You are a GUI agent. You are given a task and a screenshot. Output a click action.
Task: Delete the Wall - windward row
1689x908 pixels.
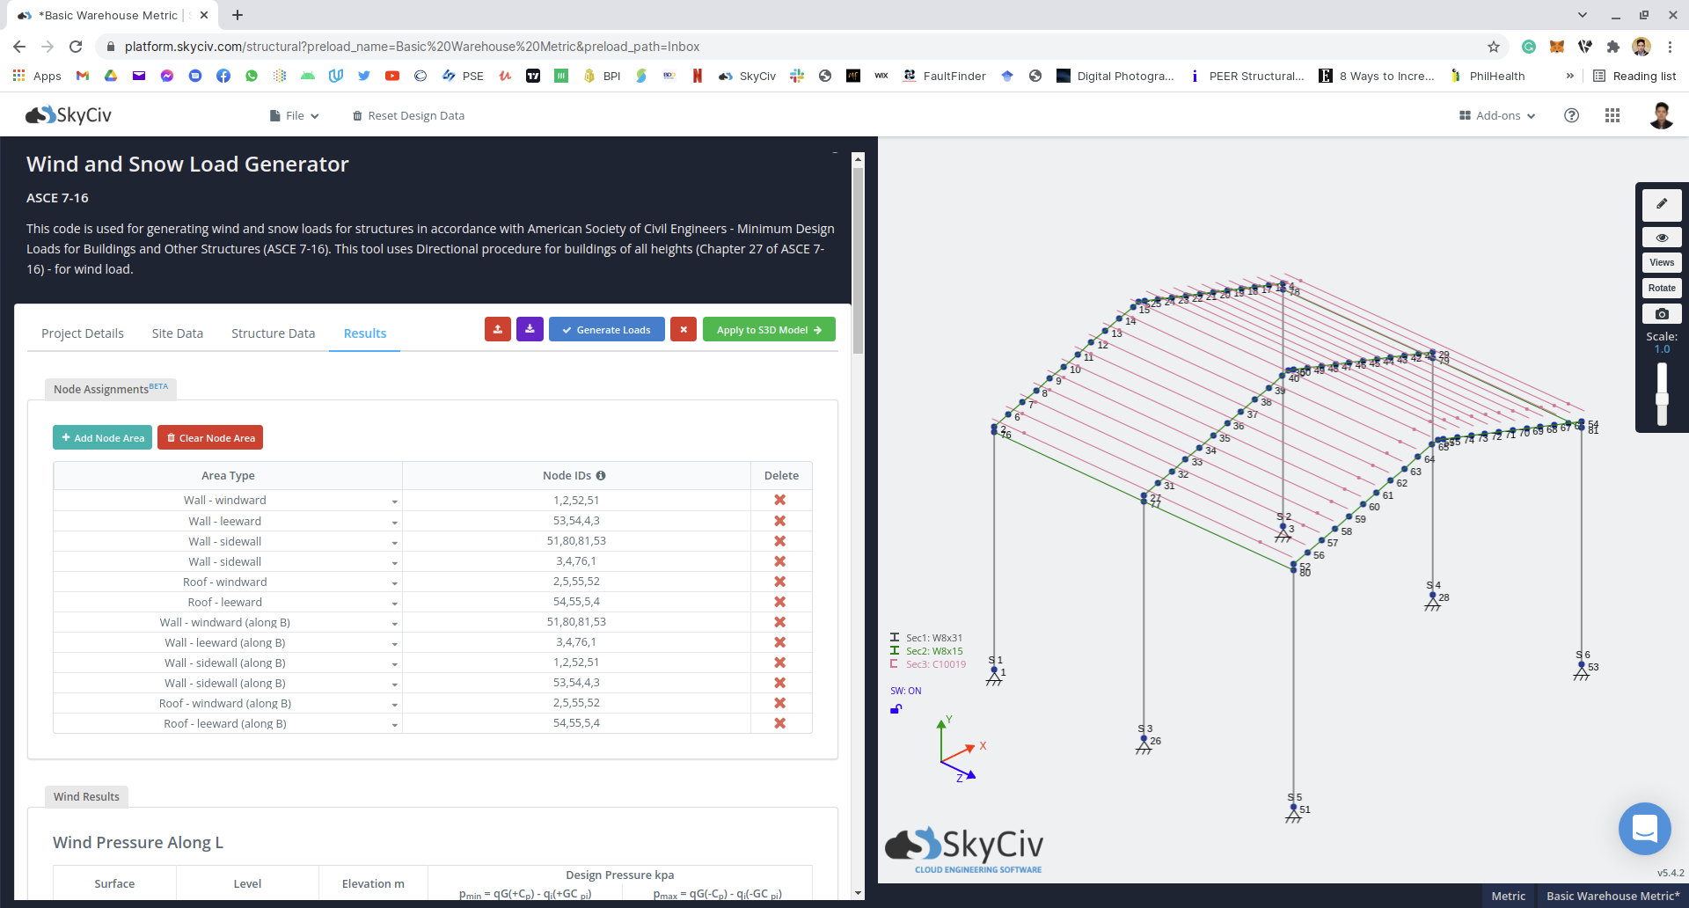tap(779, 500)
